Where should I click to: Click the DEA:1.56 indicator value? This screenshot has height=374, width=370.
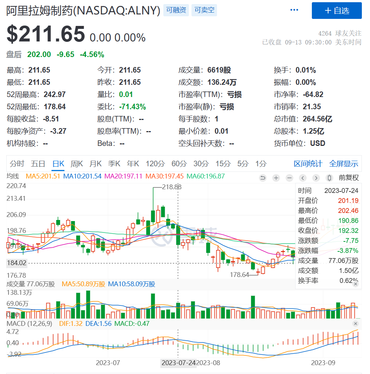point(98,324)
